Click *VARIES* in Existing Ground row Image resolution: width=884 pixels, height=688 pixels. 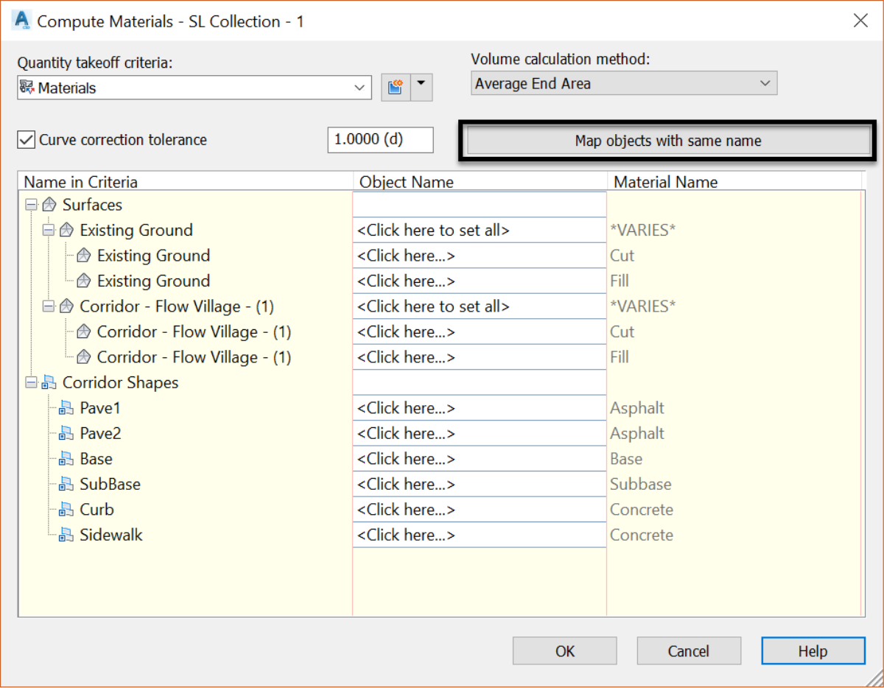[643, 230]
